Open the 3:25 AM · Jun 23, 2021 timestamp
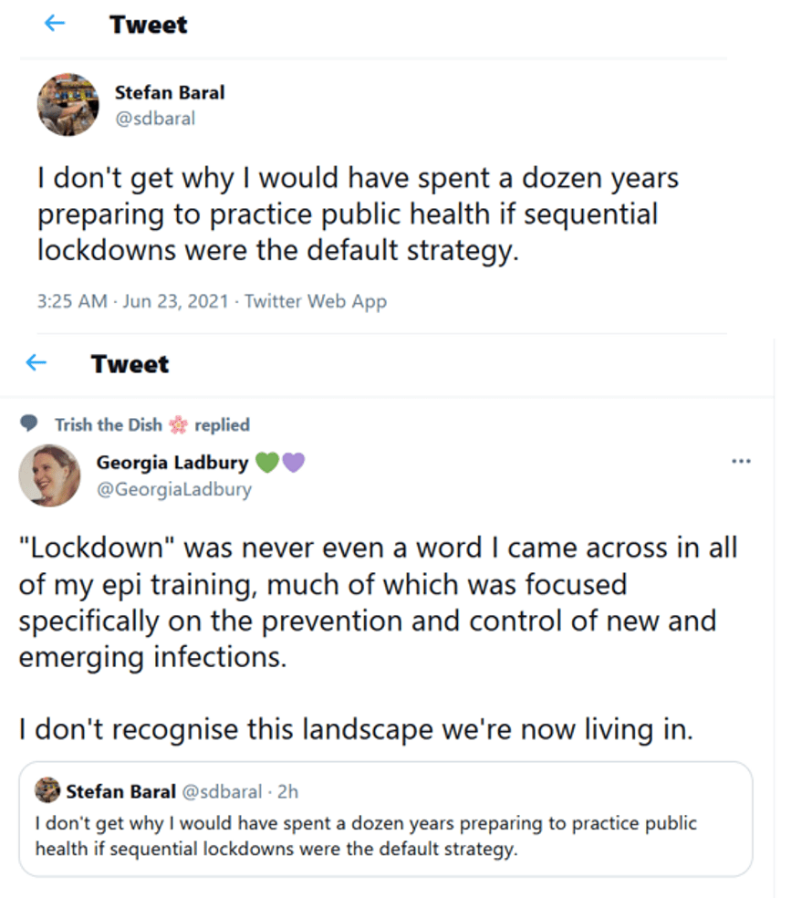This screenshot has width=812, height=898. point(132,302)
